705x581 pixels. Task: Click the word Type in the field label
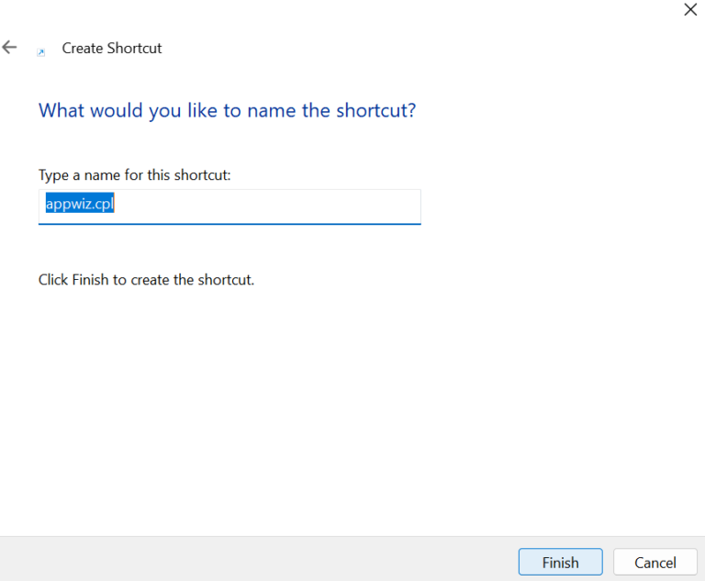pyautogui.click(x=53, y=175)
